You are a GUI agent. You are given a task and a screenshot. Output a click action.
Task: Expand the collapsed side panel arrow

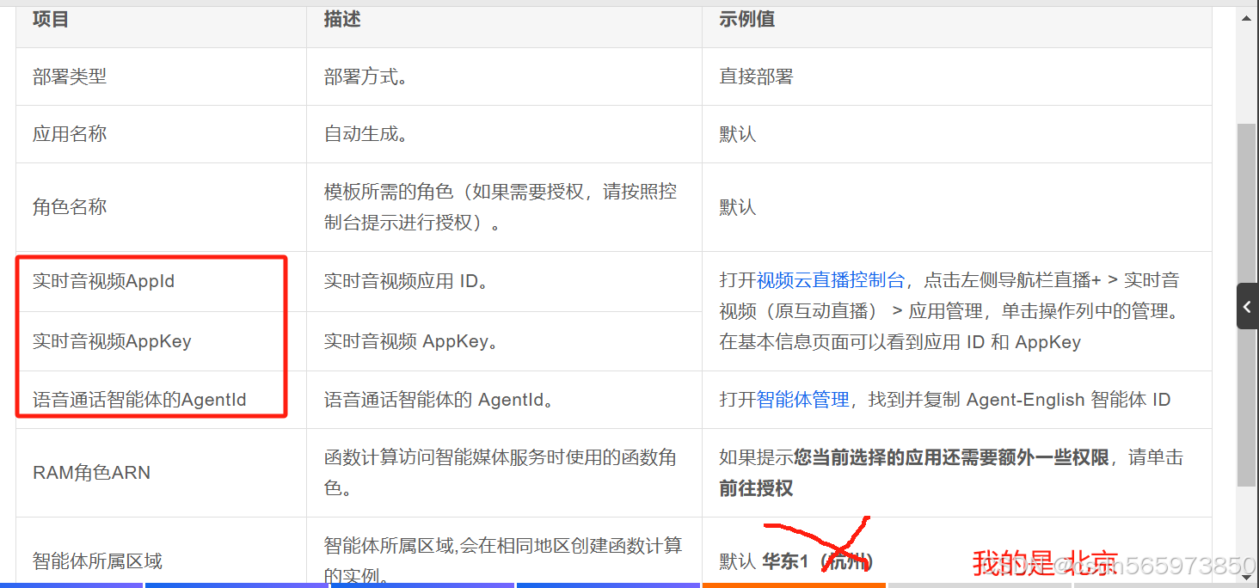click(x=1247, y=306)
